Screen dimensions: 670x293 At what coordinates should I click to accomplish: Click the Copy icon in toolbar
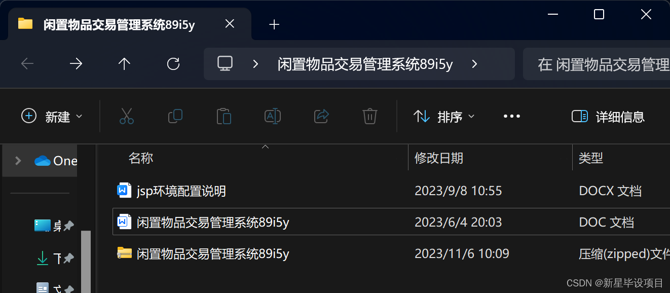point(175,117)
